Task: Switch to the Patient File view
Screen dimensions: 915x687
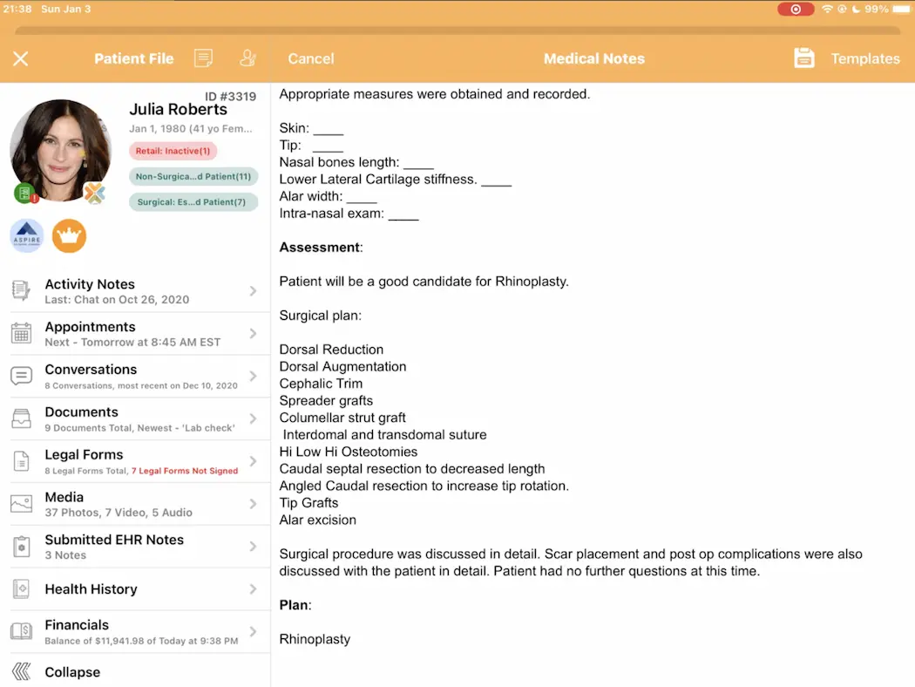Action: click(133, 58)
